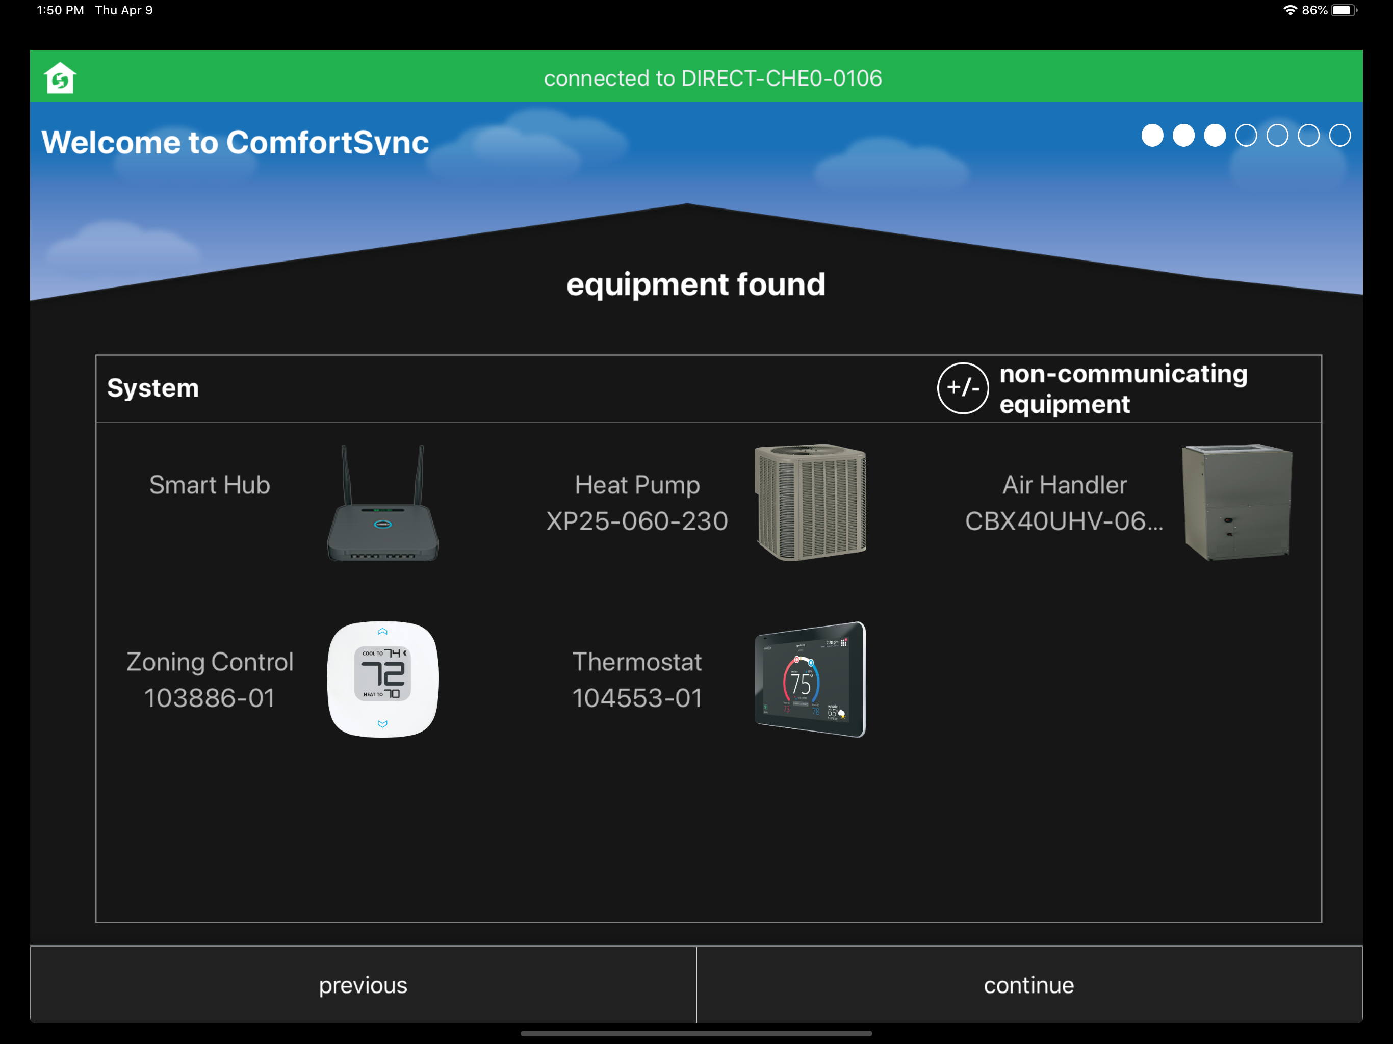Viewport: 1393px width, 1044px height.
Task: Tap the Air Handler CBX40UHV-06... label
Action: pyautogui.click(x=1064, y=503)
